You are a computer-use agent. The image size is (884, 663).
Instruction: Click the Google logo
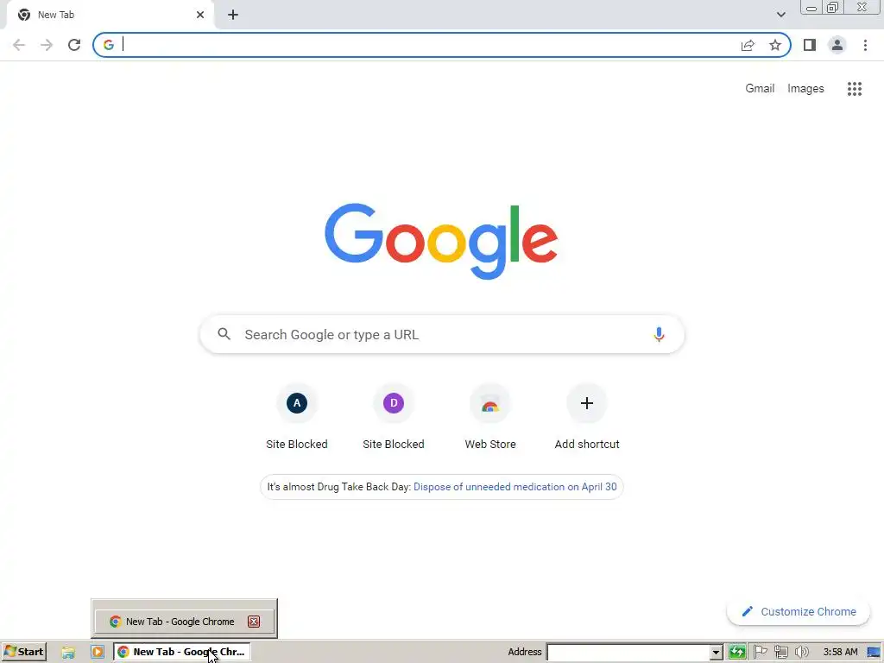pos(441,241)
